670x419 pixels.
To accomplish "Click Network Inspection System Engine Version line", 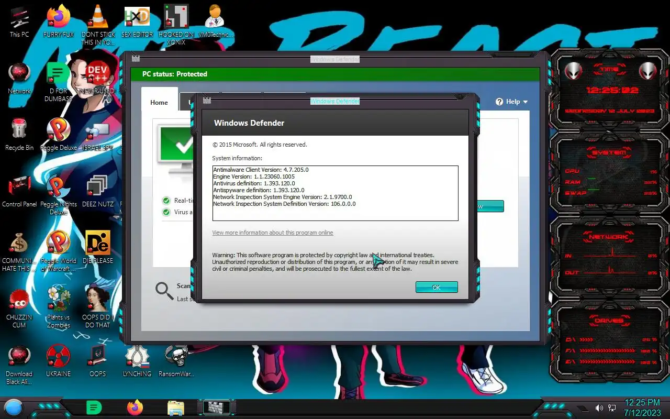I will pyautogui.click(x=283, y=197).
